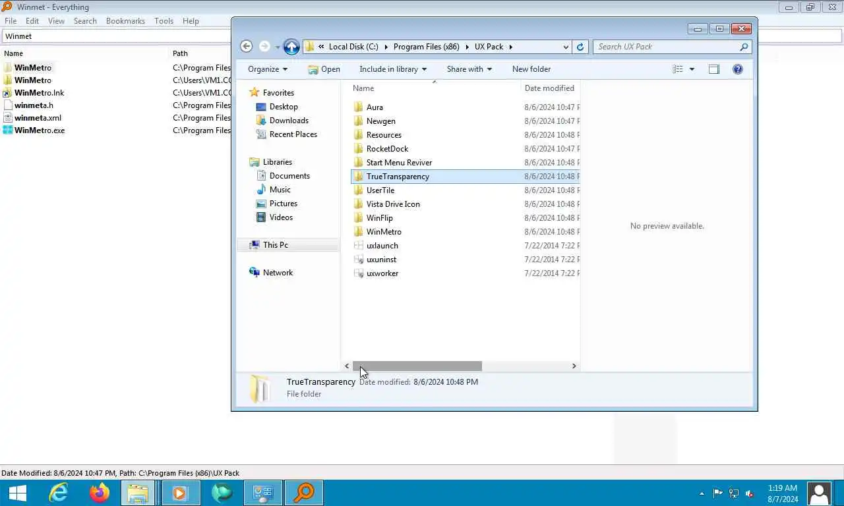Open Tools menu in Everything window
The width and height of the screenshot is (844, 506).
(x=164, y=21)
